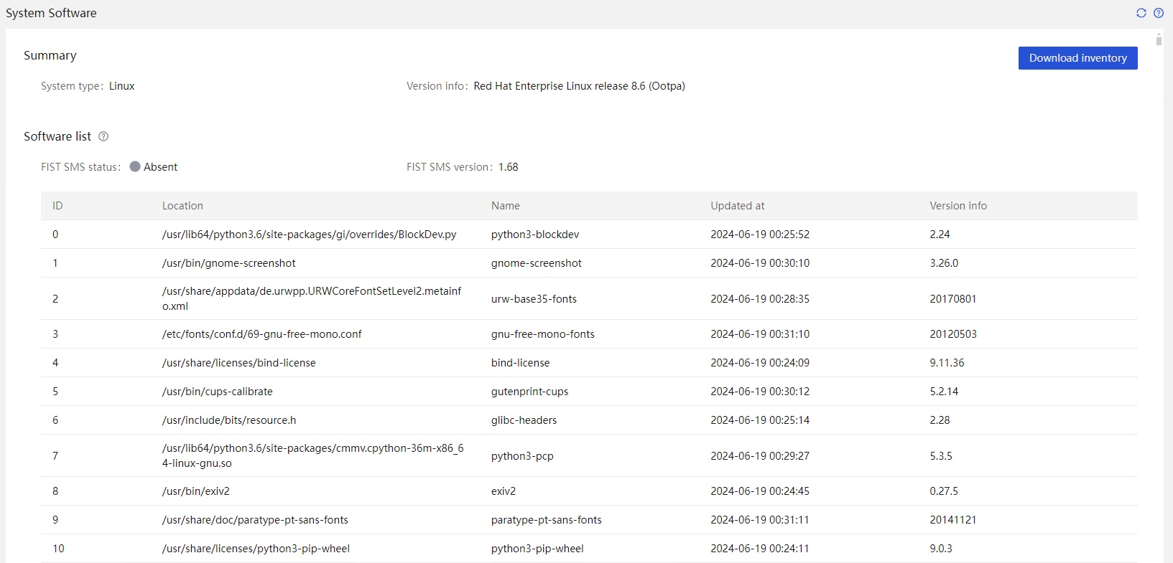The image size is (1173, 563).
Task: Click version 9.0.3 cell
Action: coord(941,549)
